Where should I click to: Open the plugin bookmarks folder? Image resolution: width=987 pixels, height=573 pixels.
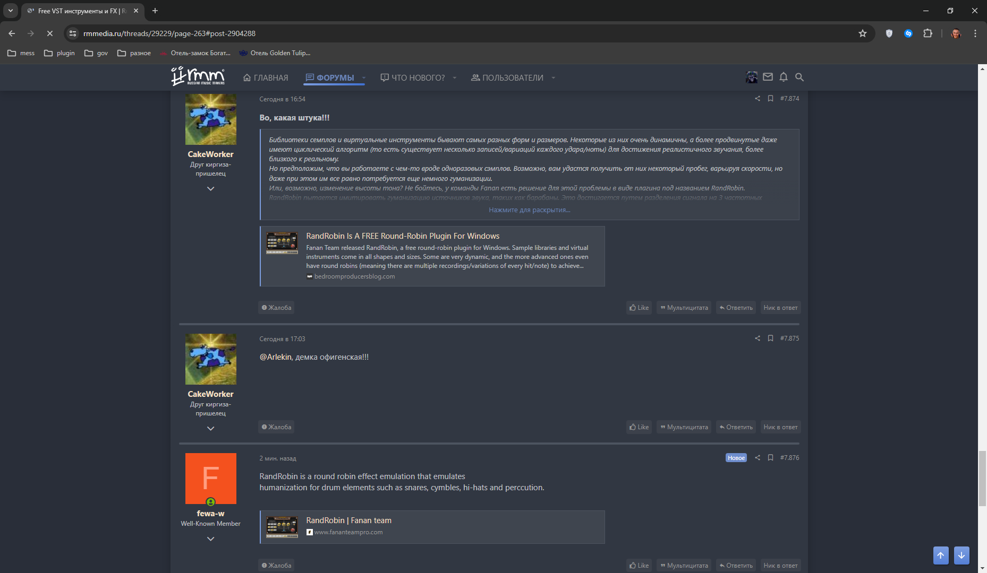(59, 53)
